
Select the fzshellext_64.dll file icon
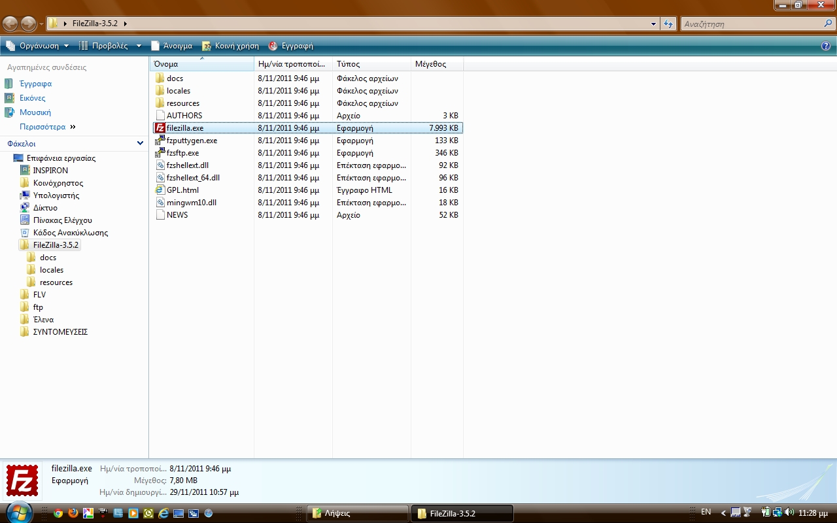coord(160,178)
